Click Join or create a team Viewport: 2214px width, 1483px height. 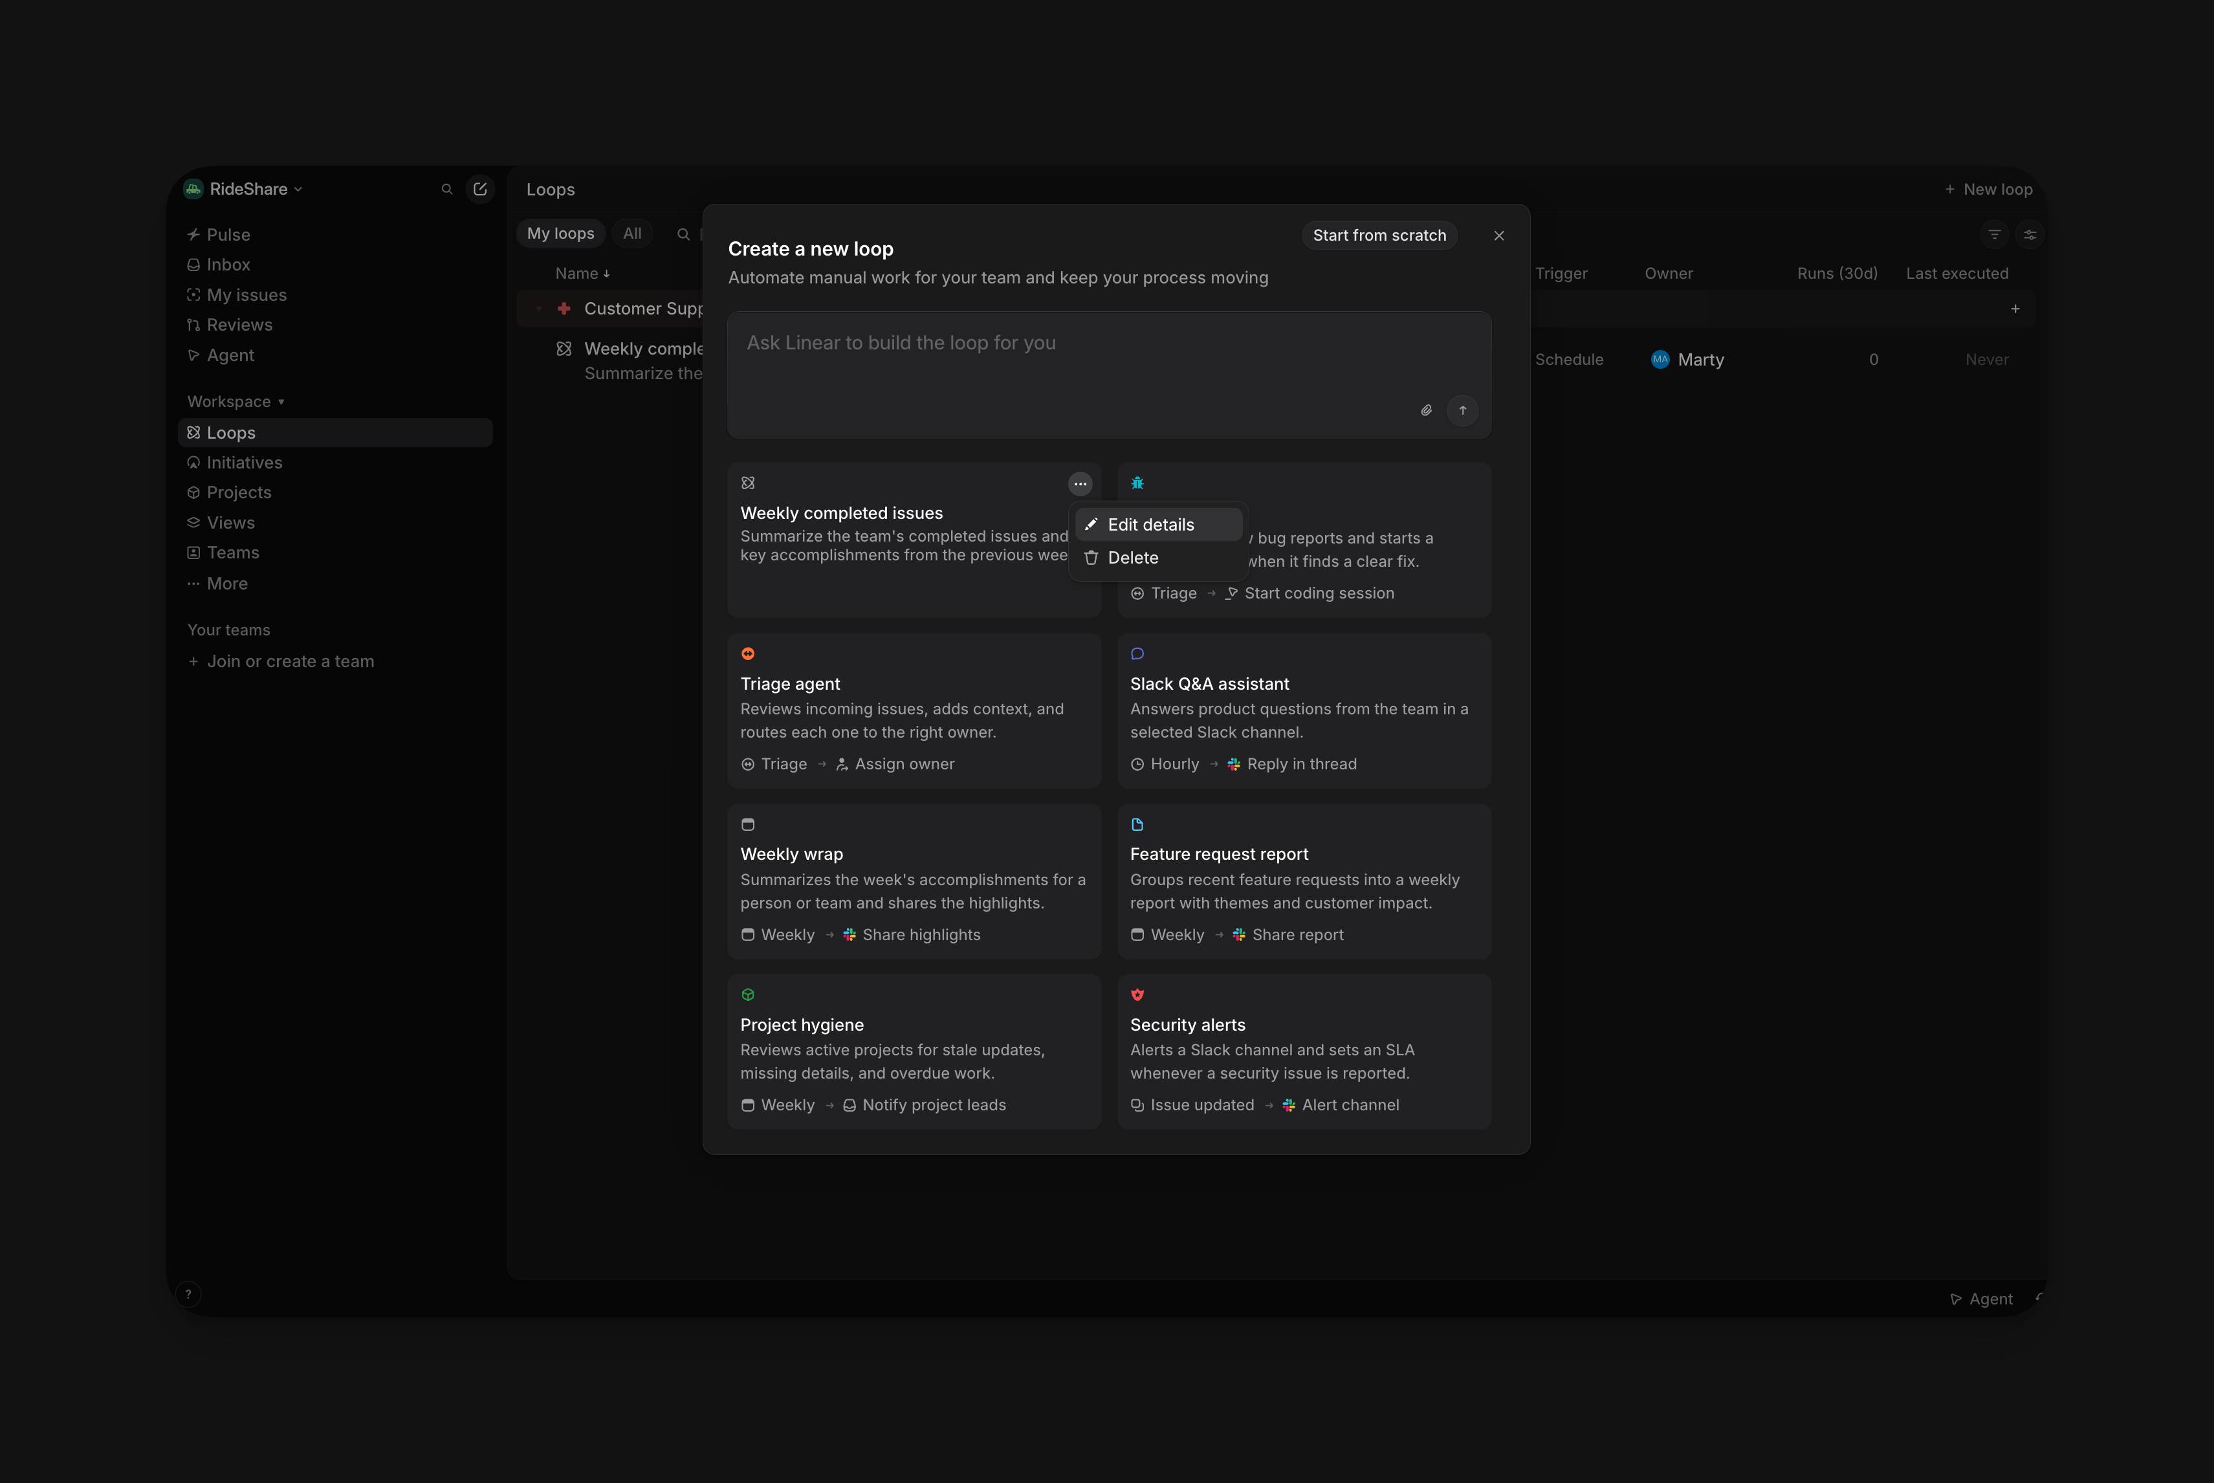[281, 661]
